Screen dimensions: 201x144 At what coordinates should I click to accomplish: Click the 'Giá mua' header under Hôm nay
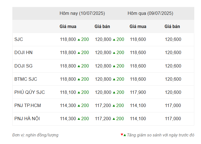(x=68, y=26)
